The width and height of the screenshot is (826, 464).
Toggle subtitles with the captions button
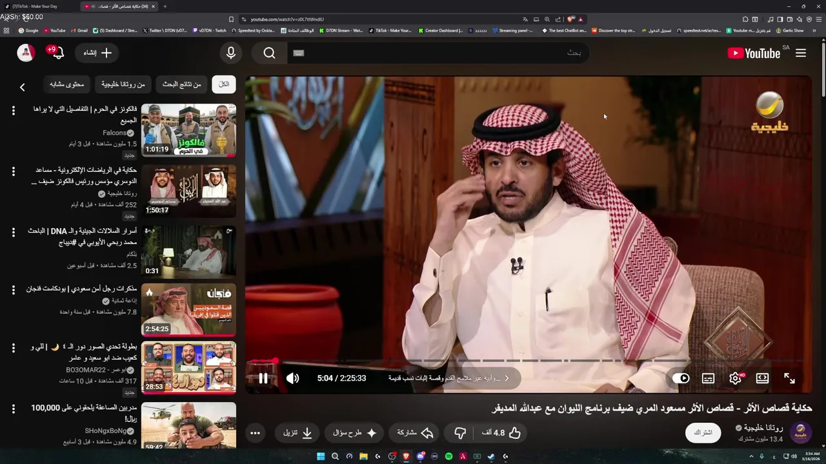(708, 378)
